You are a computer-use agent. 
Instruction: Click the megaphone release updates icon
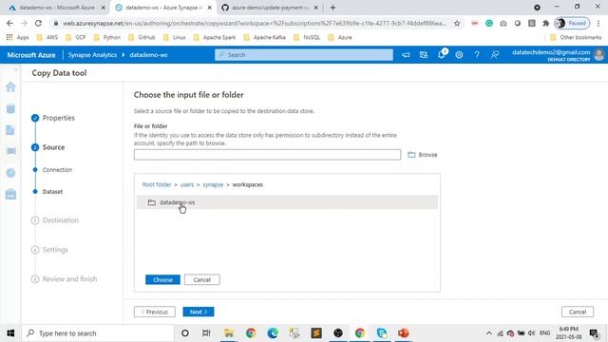pos(406,55)
